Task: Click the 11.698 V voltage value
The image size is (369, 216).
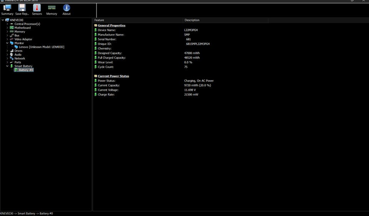Action: (190, 90)
